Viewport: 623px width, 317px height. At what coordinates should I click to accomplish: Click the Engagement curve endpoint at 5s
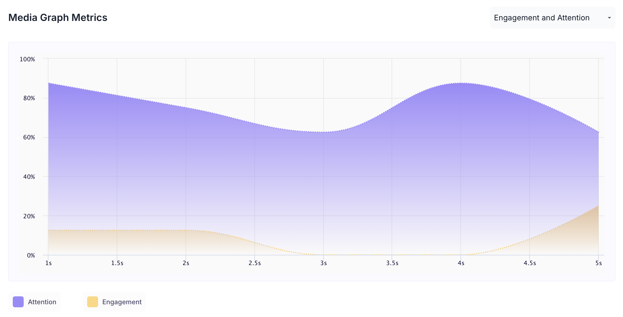click(598, 206)
